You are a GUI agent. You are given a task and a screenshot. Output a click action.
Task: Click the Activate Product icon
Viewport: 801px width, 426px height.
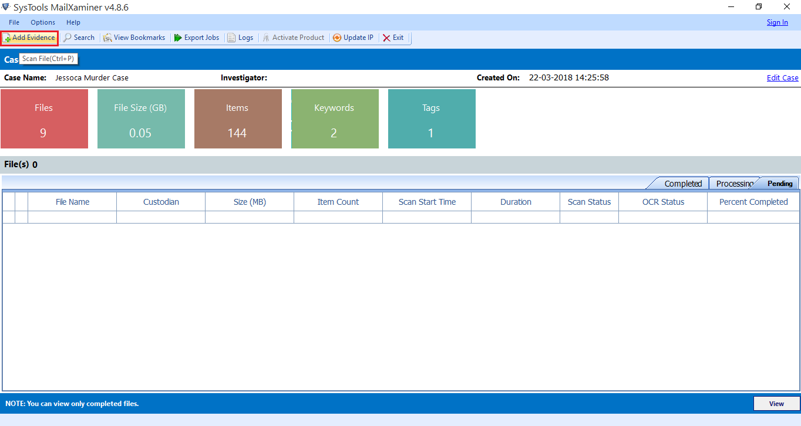click(x=266, y=38)
